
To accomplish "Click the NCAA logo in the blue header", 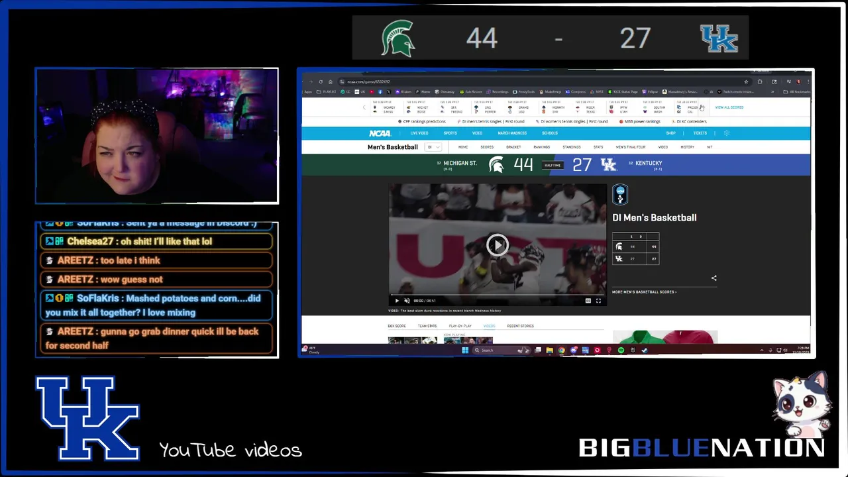I will pos(380,133).
